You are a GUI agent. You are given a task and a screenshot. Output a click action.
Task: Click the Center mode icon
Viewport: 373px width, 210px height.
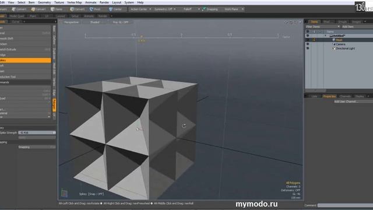click(x=111, y=9)
